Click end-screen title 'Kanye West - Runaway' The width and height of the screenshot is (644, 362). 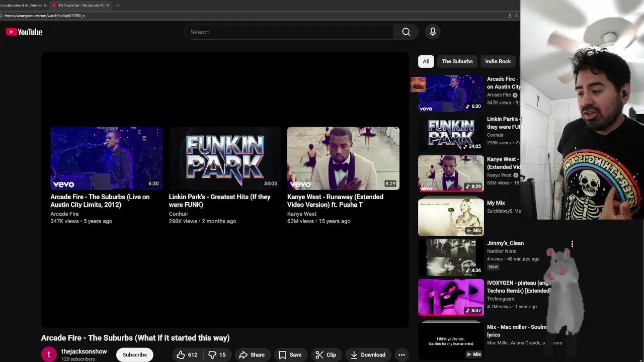[x=335, y=201]
